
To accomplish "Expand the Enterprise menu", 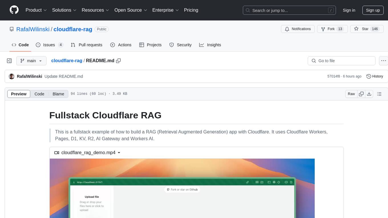I will click(x=165, y=10).
